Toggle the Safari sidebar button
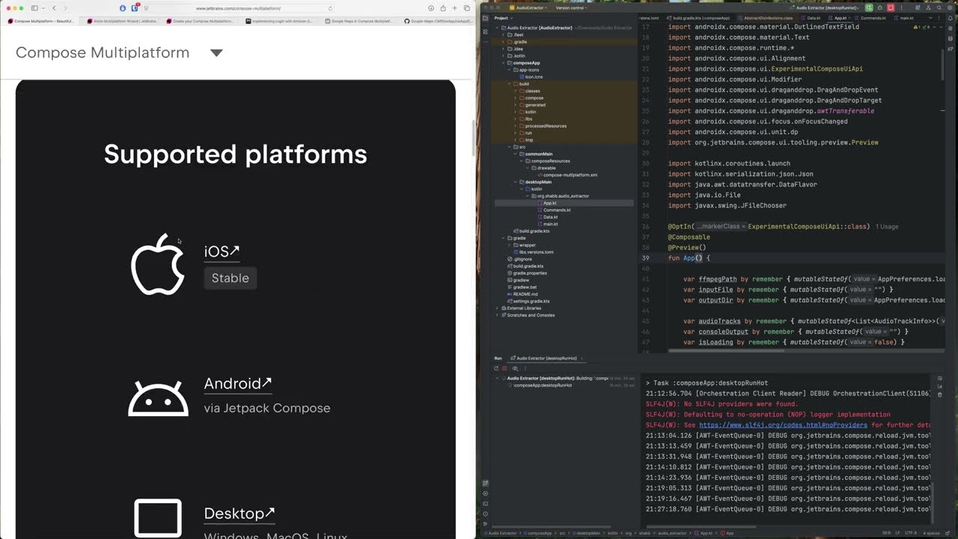The image size is (958, 539). point(34,8)
